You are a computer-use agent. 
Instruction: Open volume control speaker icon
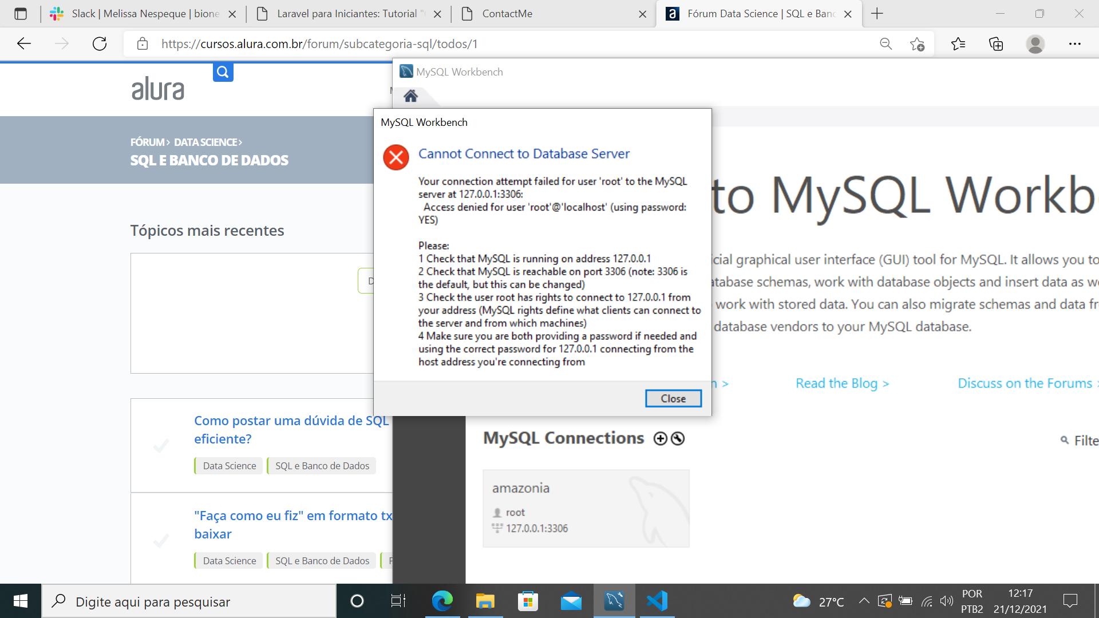(x=947, y=601)
